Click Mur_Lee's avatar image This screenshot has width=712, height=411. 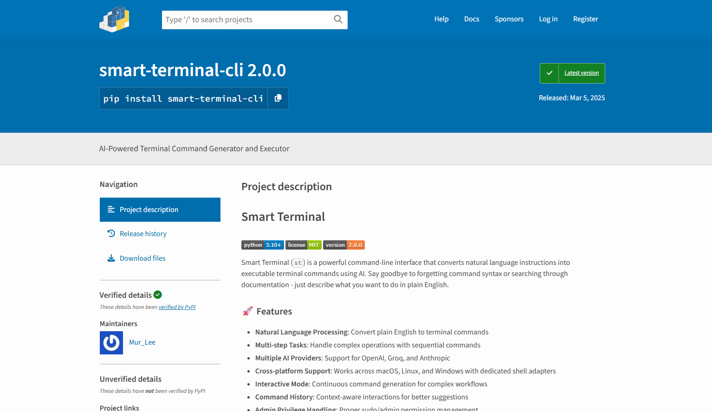pos(111,343)
